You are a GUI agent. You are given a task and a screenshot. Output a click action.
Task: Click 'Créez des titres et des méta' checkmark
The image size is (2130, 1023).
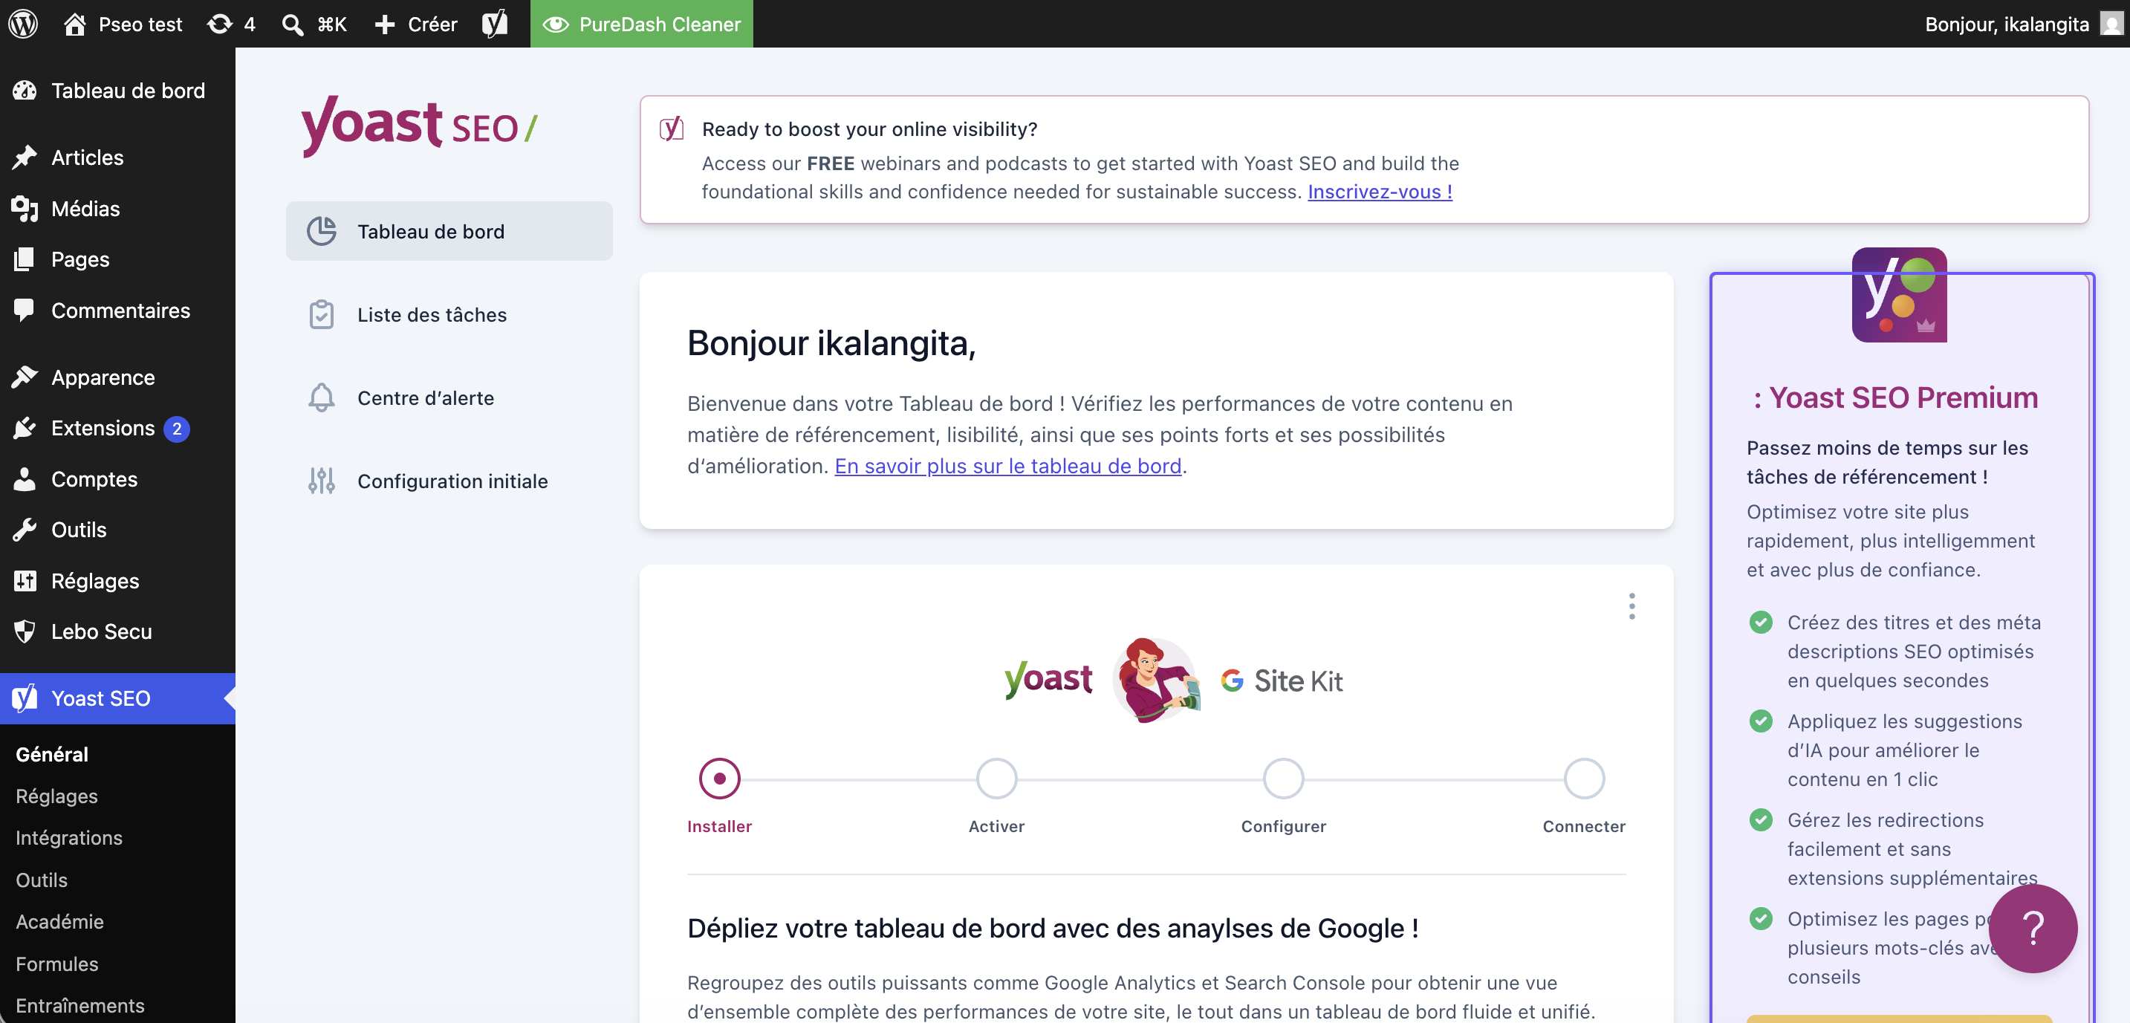pos(1761,622)
